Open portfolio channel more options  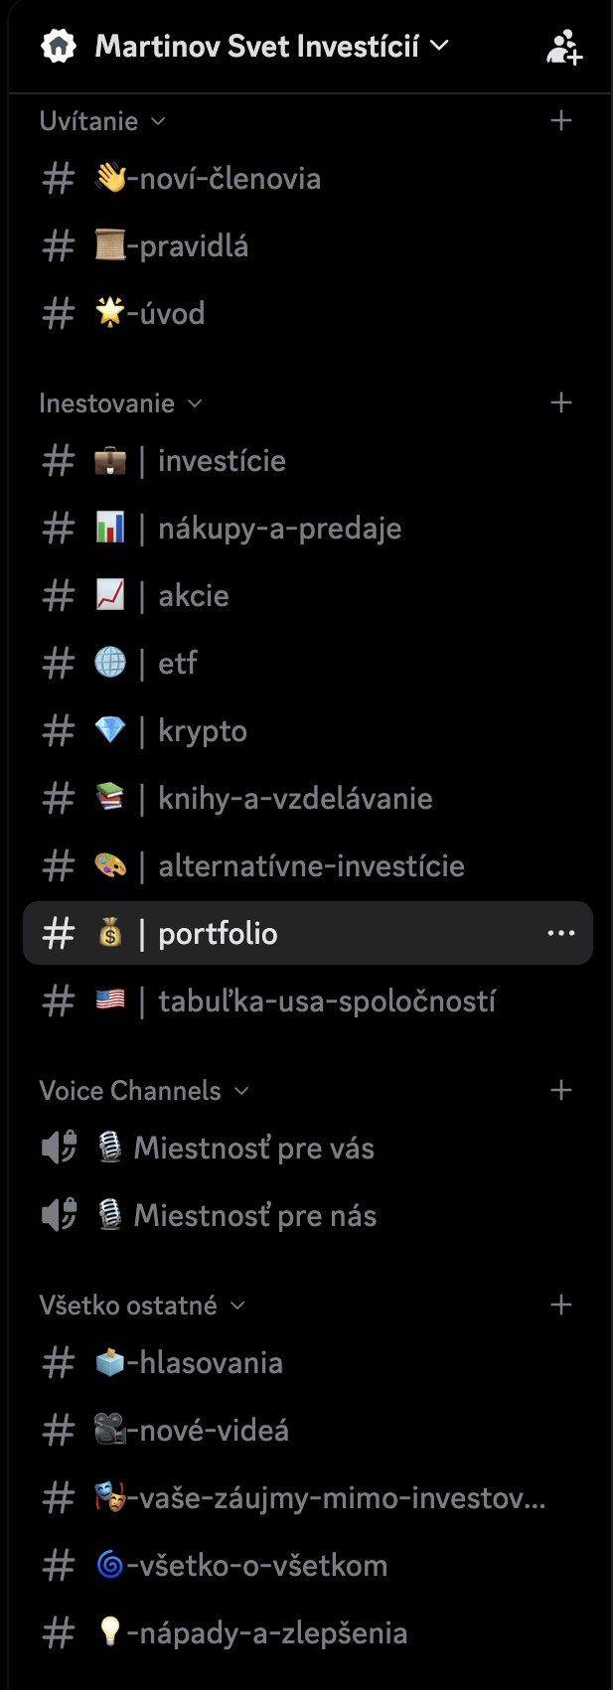pyautogui.click(x=561, y=934)
